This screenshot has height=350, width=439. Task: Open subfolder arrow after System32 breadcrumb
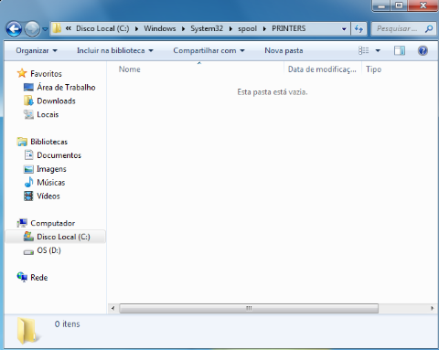click(230, 28)
